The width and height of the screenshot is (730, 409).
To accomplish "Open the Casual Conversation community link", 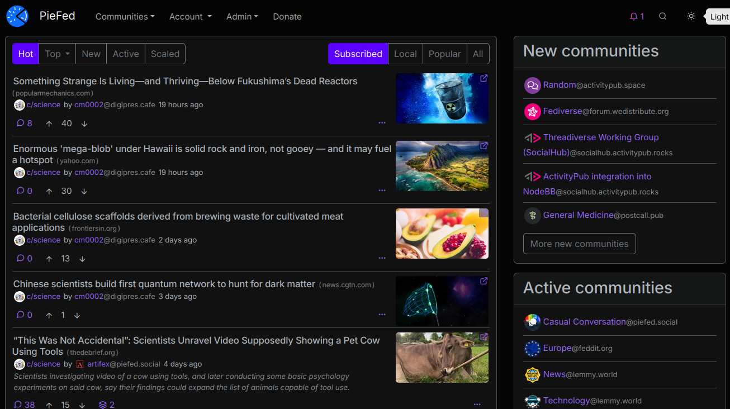I will [584, 322].
